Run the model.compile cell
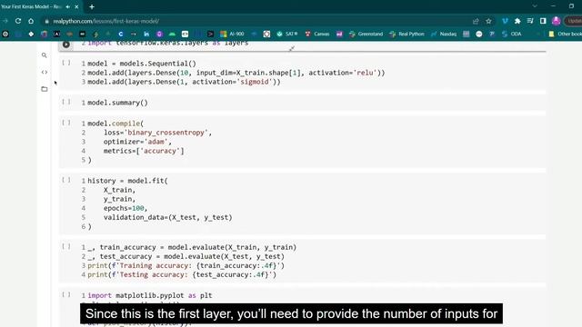The height and width of the screenshot is (327, 582). pyautogui.click(x=66, y=123)
